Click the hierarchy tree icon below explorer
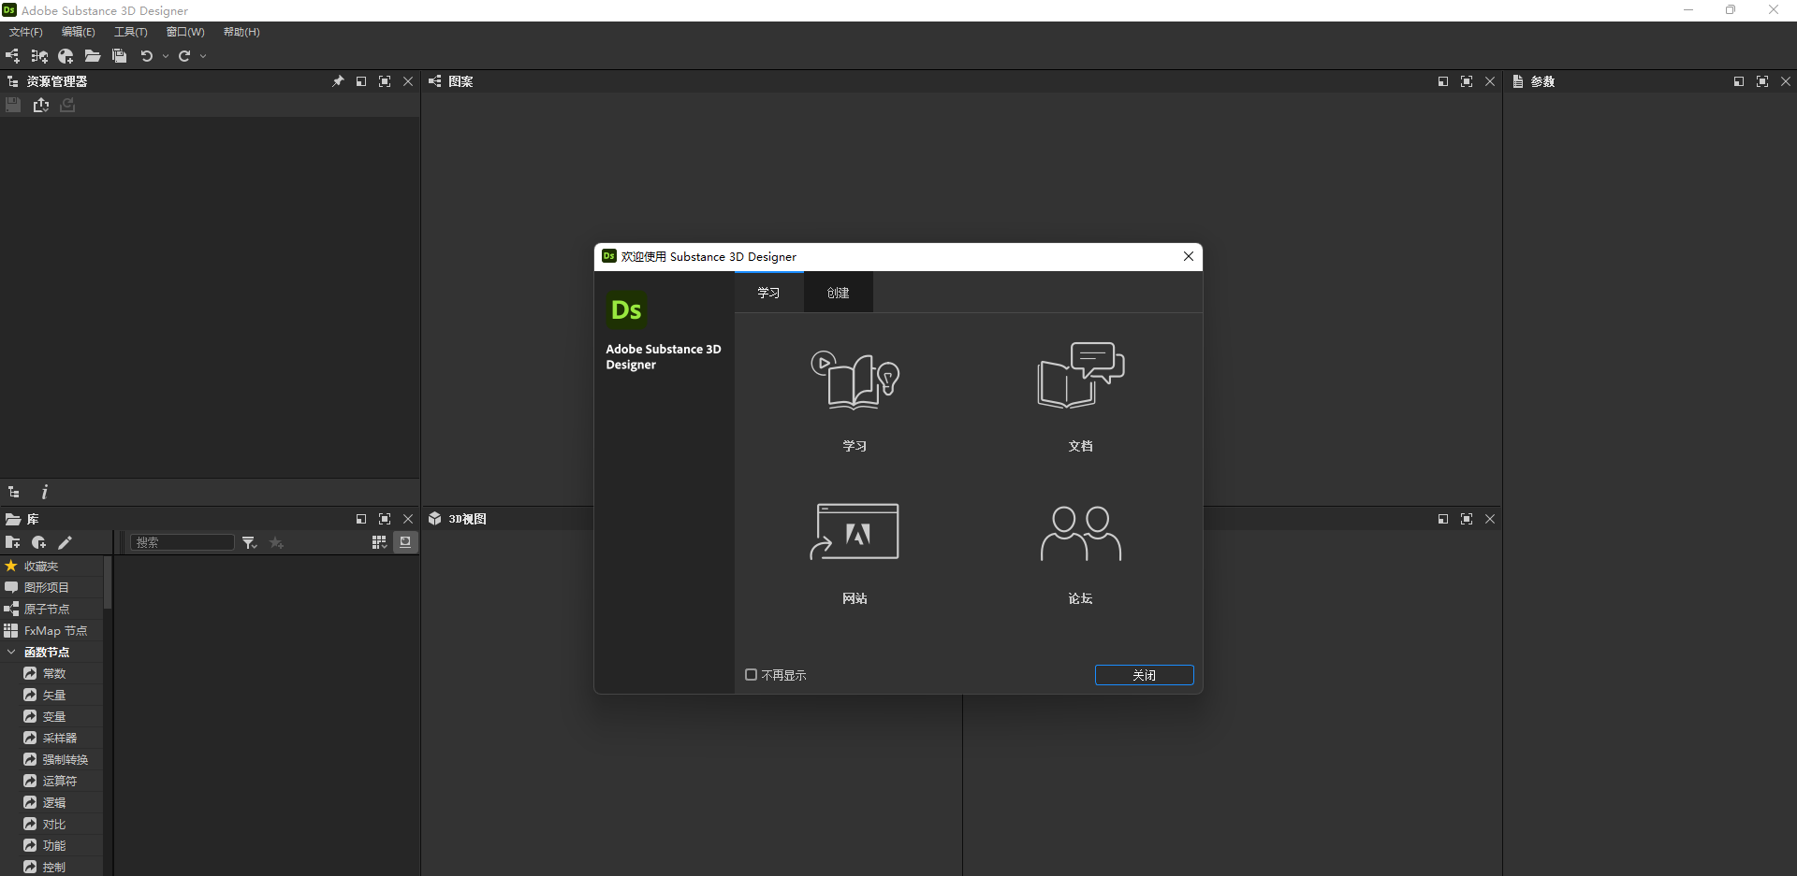This screenshot has height=876, width=1797. 14,492
